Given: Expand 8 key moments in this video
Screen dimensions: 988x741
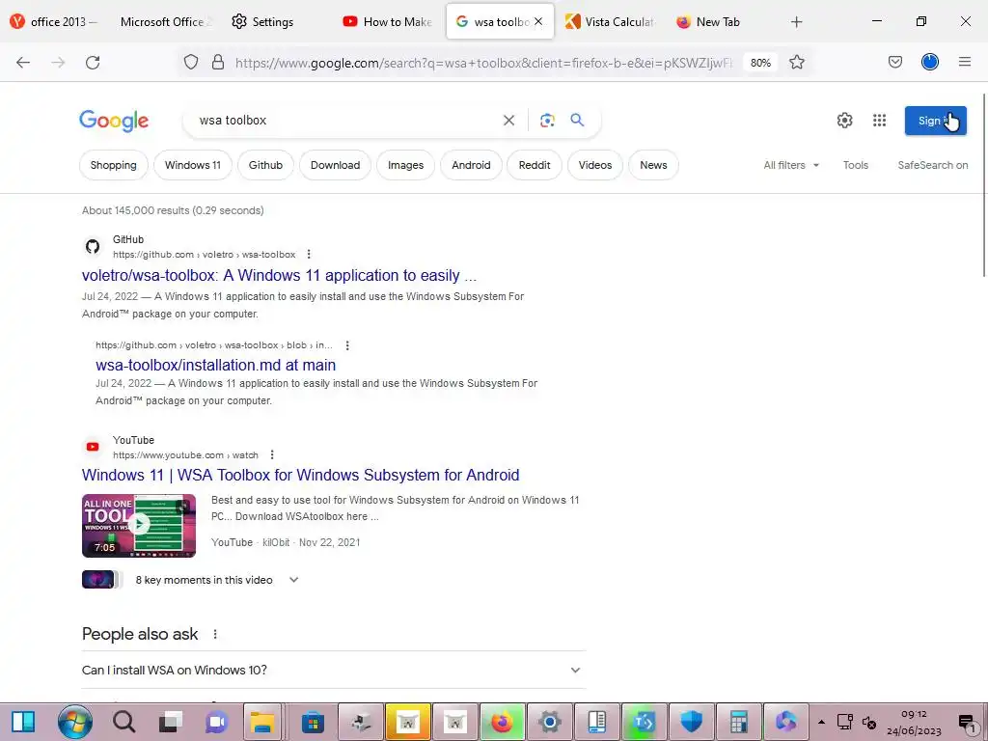Looking at the screenshot, I should [293, 580].
